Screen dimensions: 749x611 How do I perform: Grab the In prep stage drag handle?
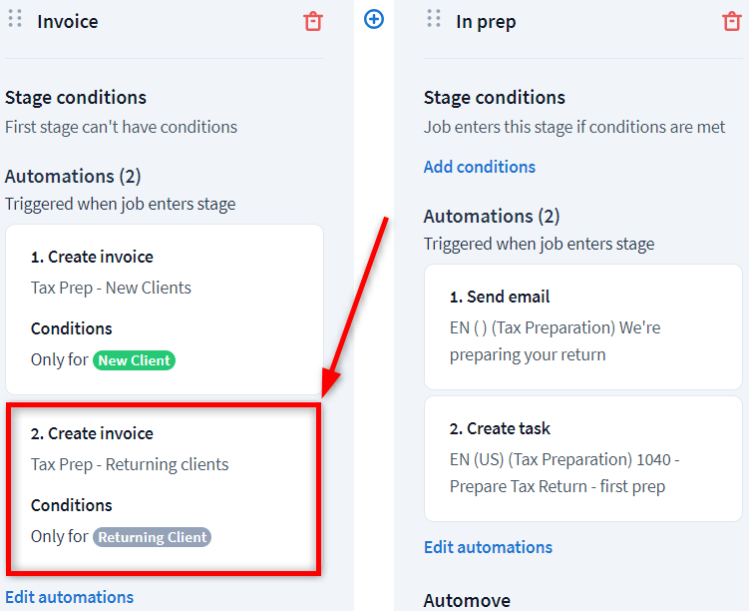(434, 19)
